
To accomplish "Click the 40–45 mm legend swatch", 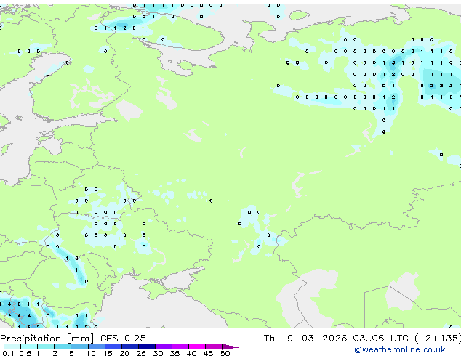I will [x=197, y=347].
